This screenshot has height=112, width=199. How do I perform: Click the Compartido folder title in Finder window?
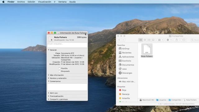pos(178,36)
